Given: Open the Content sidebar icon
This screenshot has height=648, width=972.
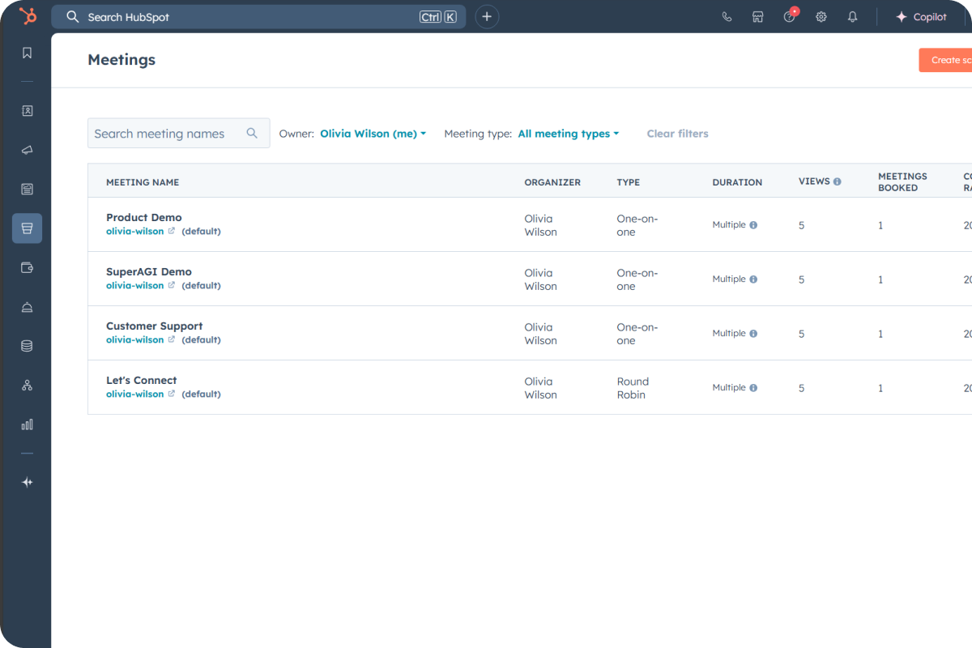Looking at the screenshot, I should click(27, 189).
